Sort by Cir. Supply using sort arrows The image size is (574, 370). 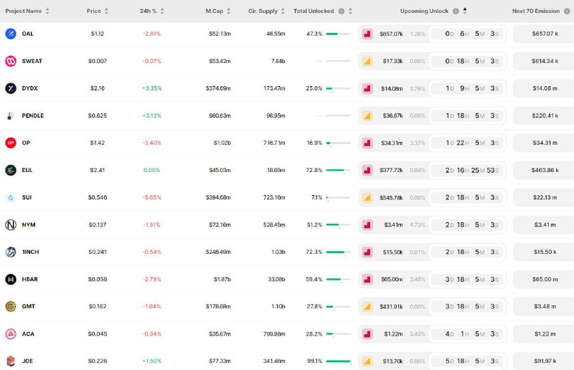tap(283, 11)
